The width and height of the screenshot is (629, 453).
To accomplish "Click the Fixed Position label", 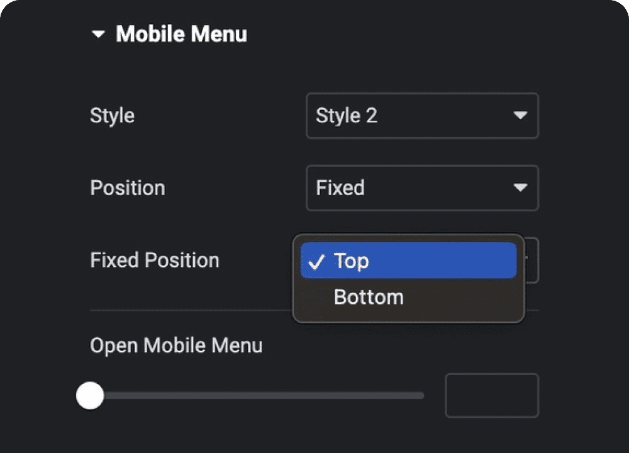I will (155, 260).
